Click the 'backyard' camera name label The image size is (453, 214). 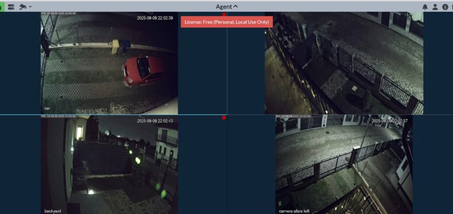52,211
